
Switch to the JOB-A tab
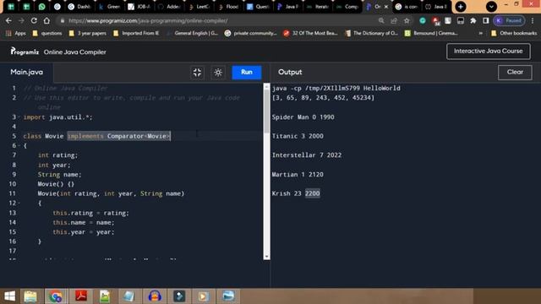coord(139,7)
